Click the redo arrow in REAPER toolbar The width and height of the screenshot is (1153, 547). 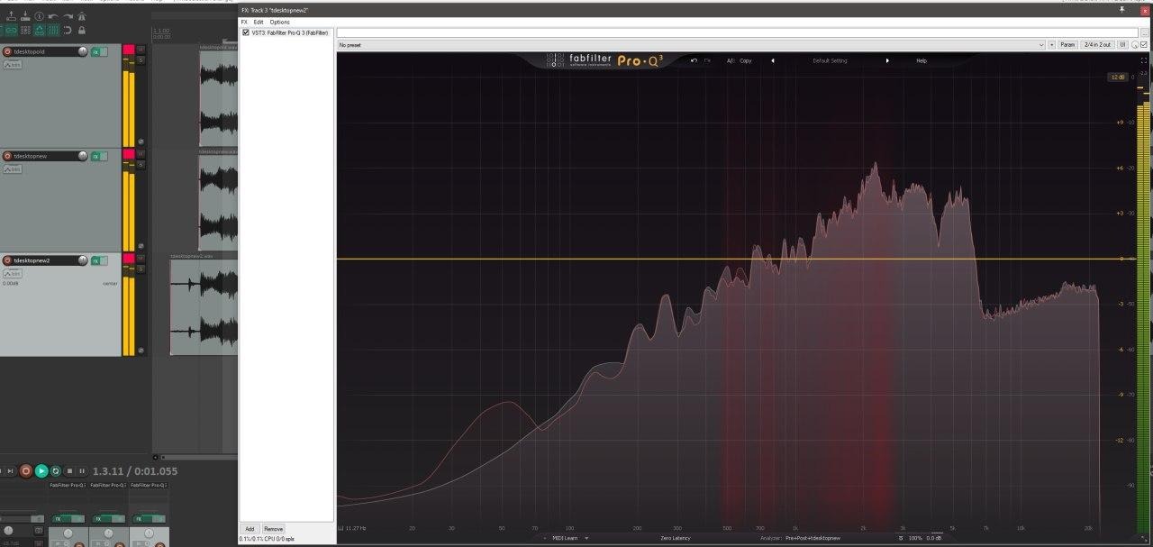(x=68, y=16)
